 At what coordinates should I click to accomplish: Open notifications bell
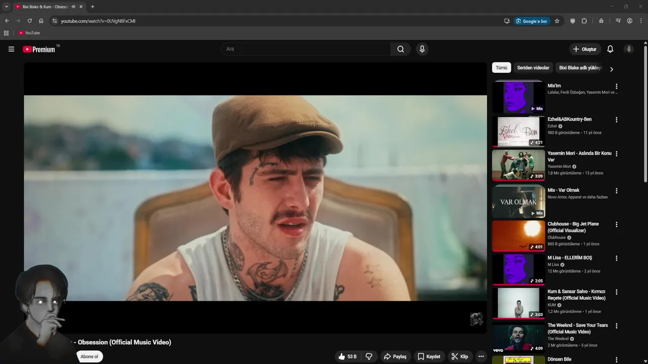point(610,49)
